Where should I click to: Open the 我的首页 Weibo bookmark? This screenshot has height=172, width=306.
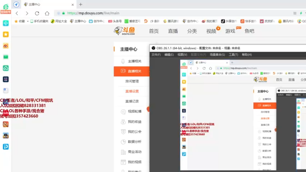pos(210,21)
